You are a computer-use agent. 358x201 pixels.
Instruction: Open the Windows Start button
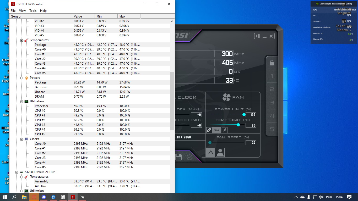pyautogui.click(x=5, y=197)
